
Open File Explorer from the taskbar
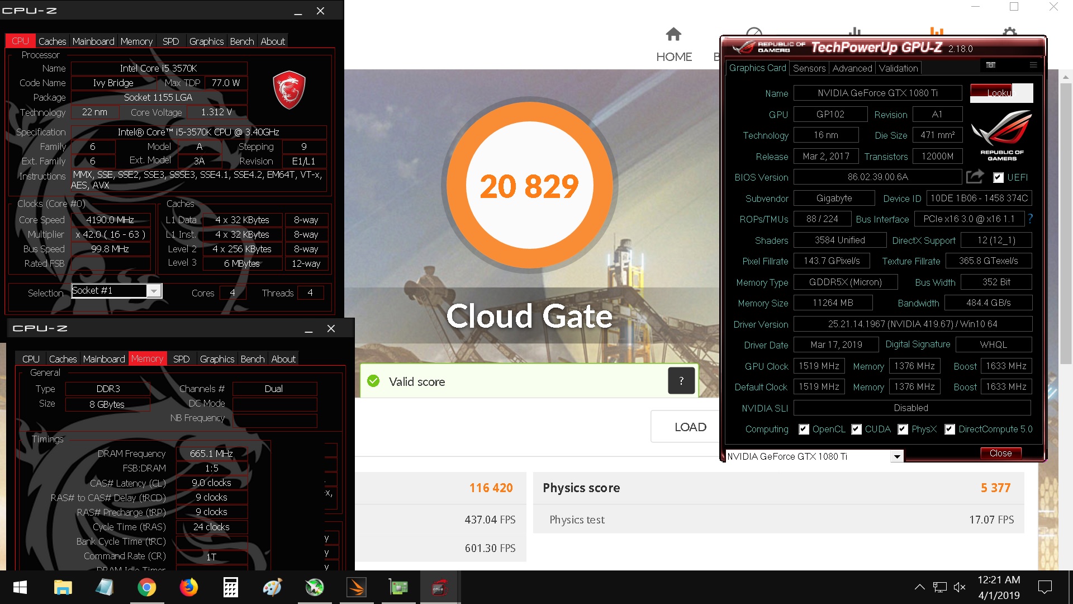point(63,587)
